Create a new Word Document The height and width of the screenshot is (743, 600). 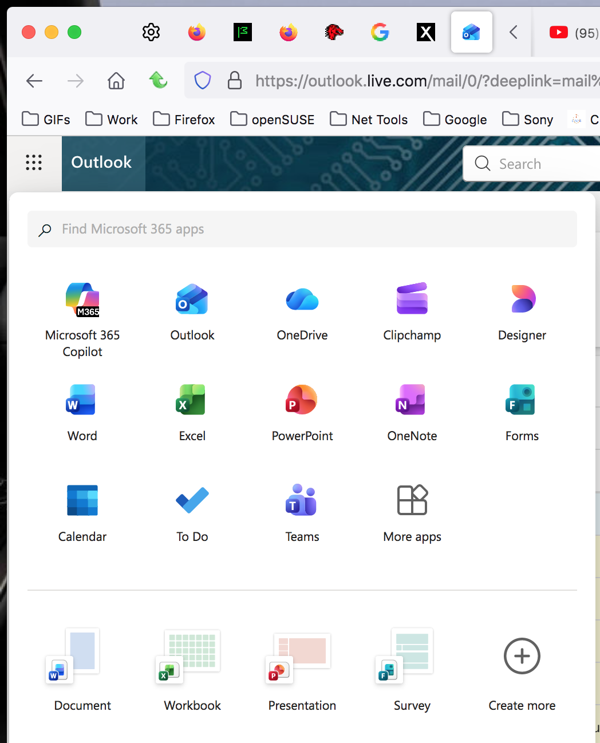point(82,670)
